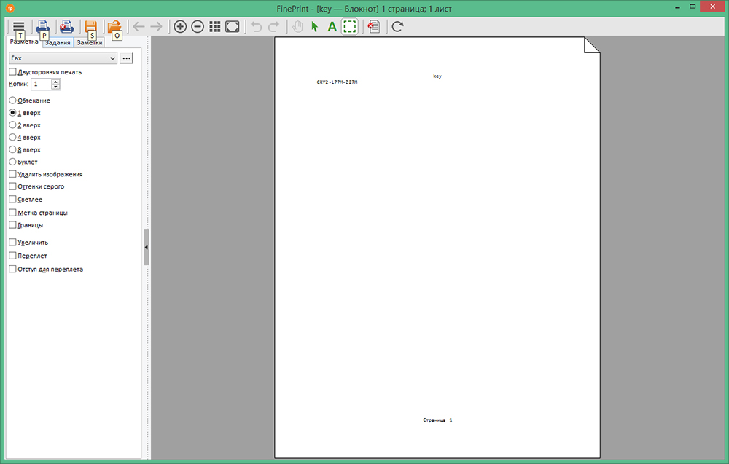Select the green text A tool
The image size is (729, 464).
[332, 27]
